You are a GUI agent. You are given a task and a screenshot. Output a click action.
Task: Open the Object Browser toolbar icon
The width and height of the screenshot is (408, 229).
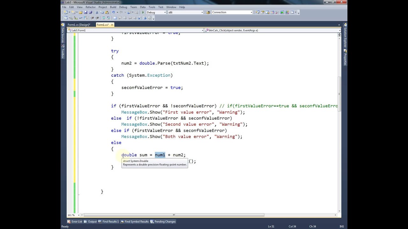[272, 12]
